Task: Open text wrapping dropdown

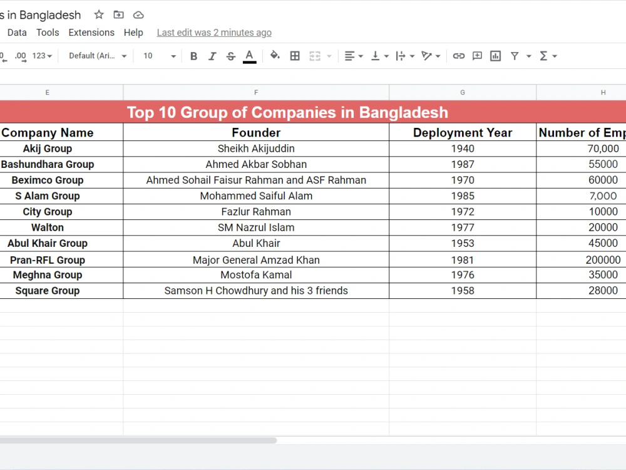Action: [x=405, y=56]
